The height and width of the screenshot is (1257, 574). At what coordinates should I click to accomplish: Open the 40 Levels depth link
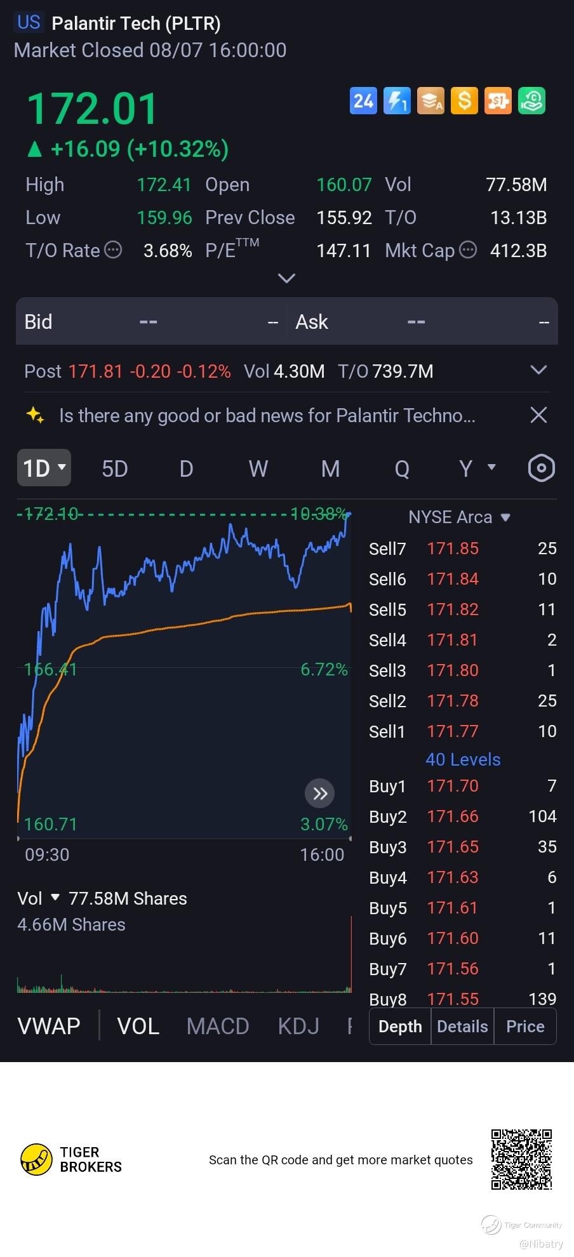(463, 759)
